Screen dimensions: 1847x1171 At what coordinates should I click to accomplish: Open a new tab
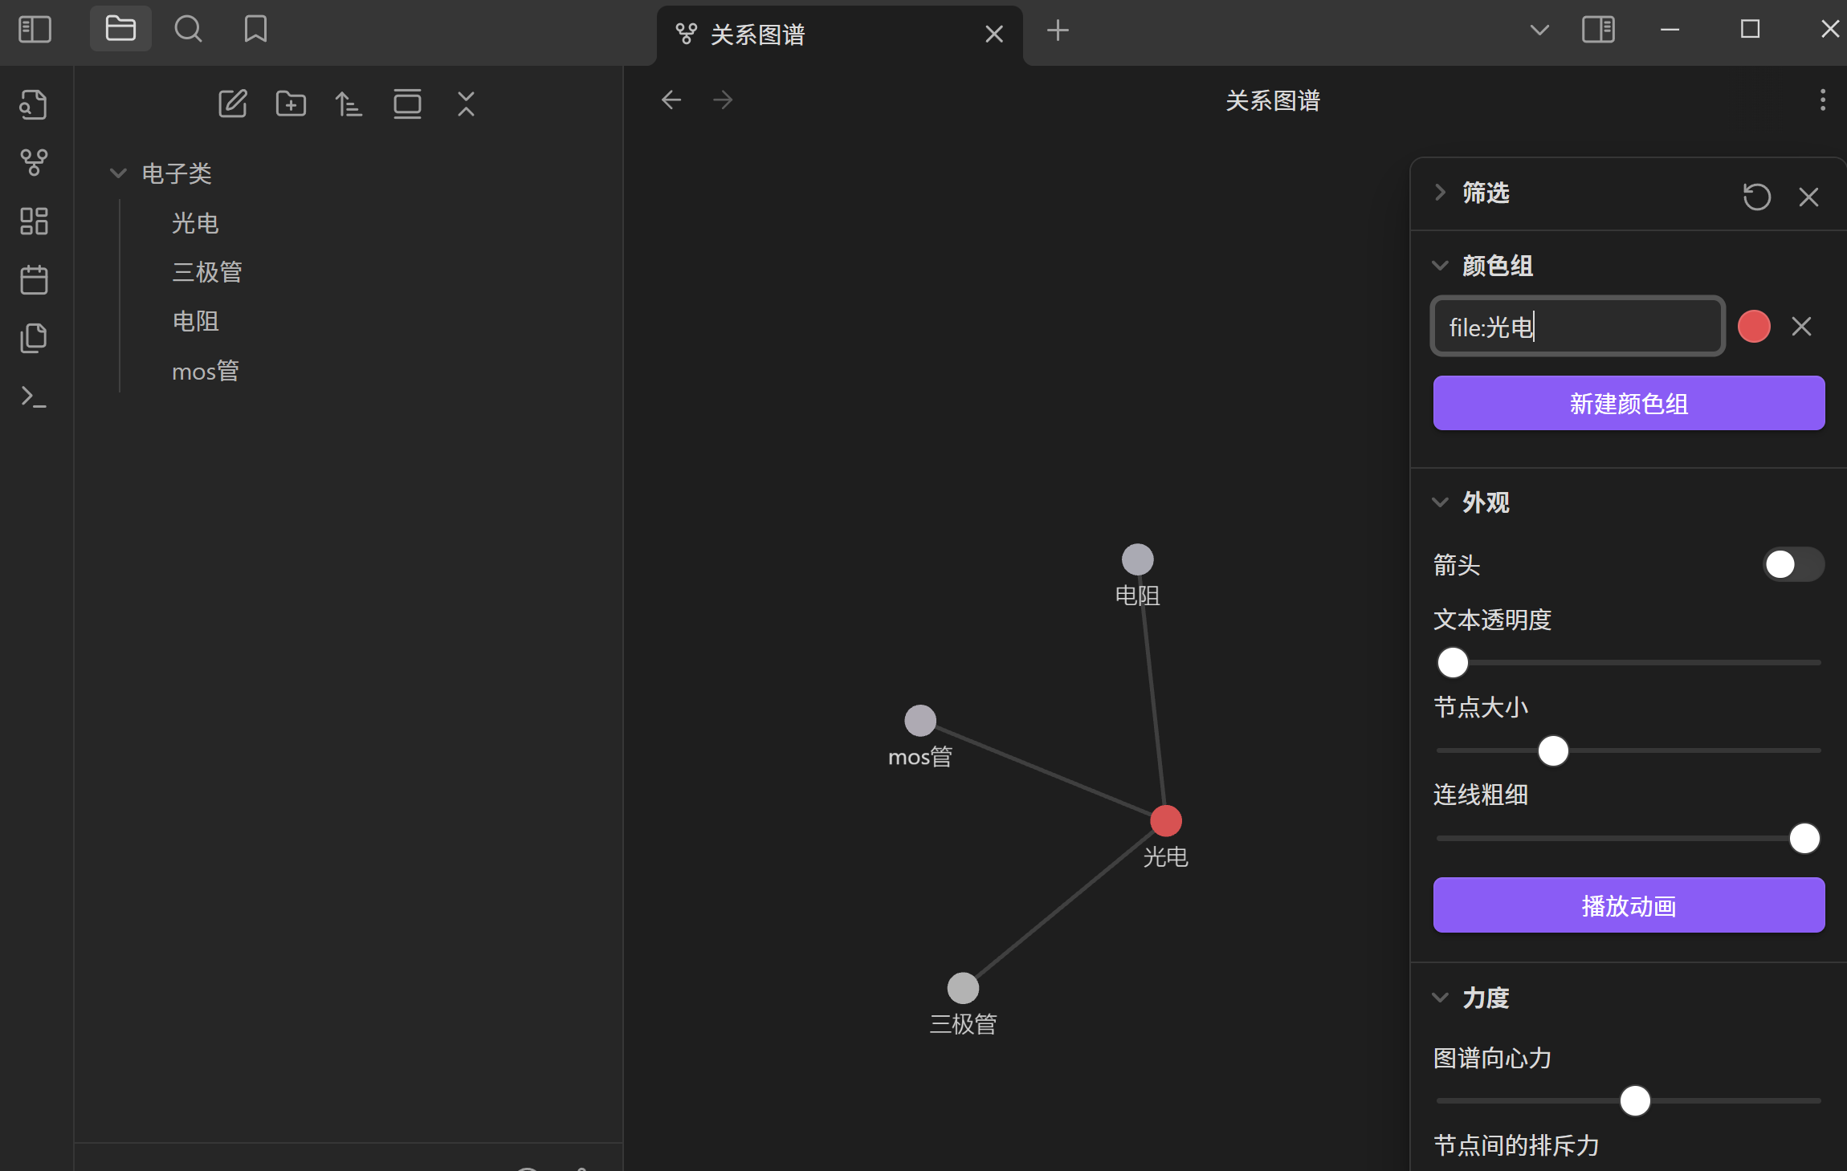(1058, 30)
